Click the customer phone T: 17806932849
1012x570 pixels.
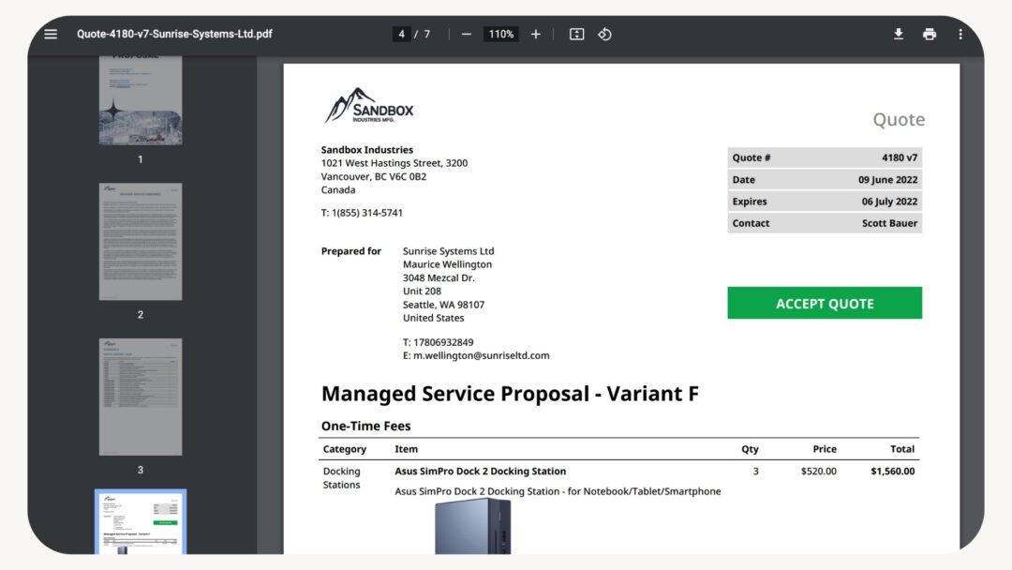coord(439,342)
